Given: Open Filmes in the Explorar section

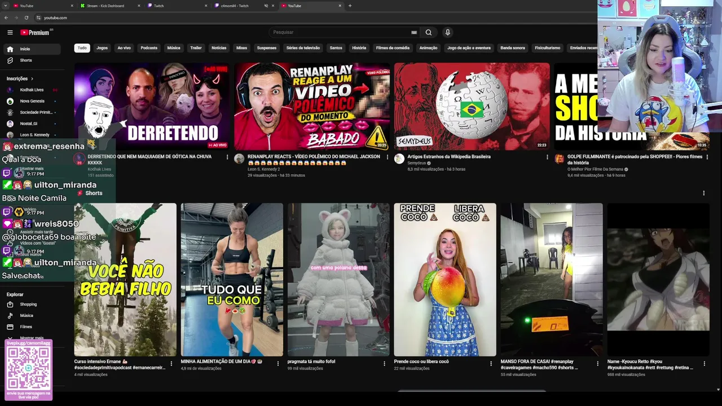Looking at the screenshot, I should [32, 327].
